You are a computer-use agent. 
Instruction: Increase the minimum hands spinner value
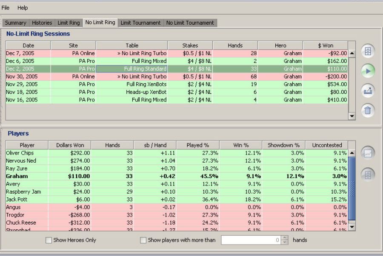pyautogui.click(x=285, y=238)
